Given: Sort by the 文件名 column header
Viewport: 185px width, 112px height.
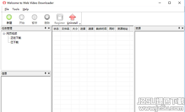Looking at the screenshot, I should point(65,29).
